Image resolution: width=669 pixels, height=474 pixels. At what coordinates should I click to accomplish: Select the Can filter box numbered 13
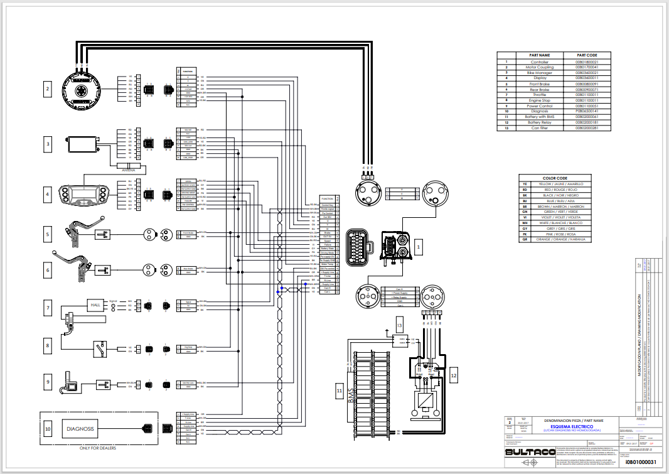(x=399, y=340)
